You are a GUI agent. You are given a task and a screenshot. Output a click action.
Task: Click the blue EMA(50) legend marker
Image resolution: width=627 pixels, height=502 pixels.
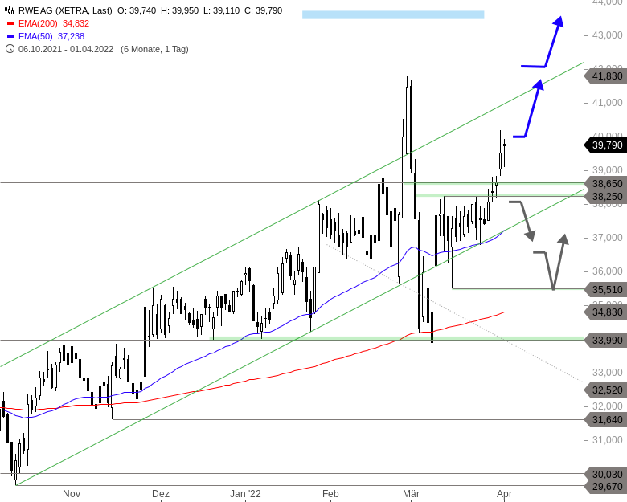tap(10, 36)
